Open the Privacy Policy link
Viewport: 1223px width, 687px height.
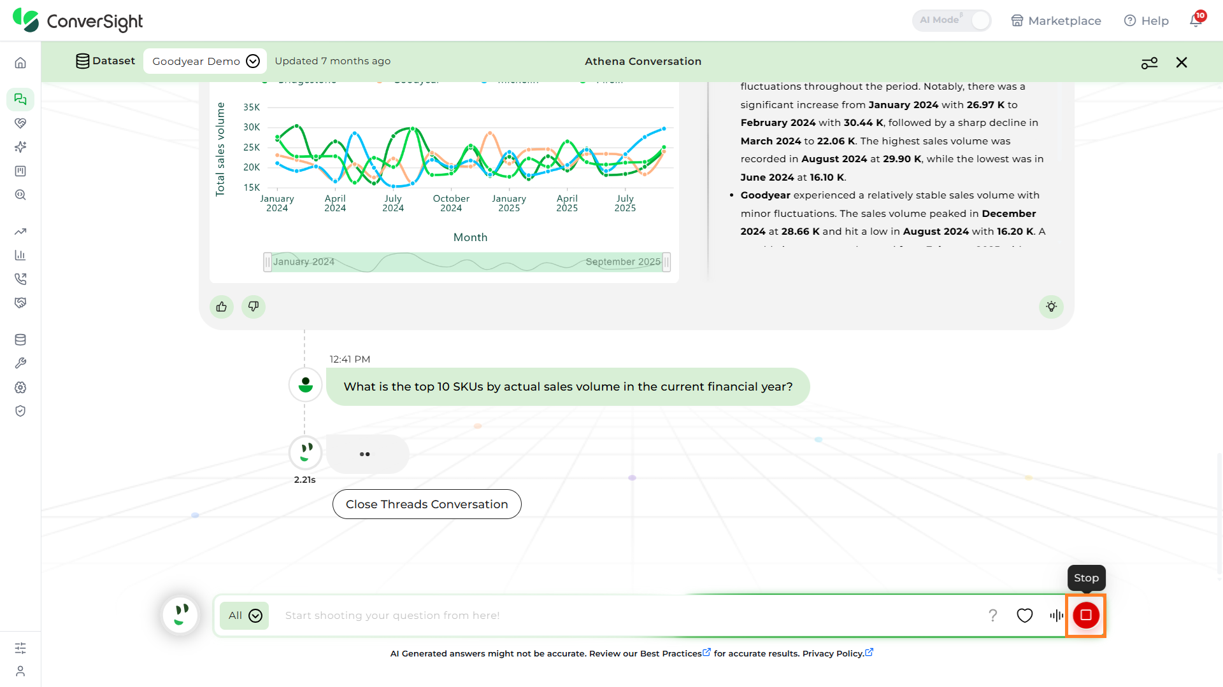coord(838,653)
